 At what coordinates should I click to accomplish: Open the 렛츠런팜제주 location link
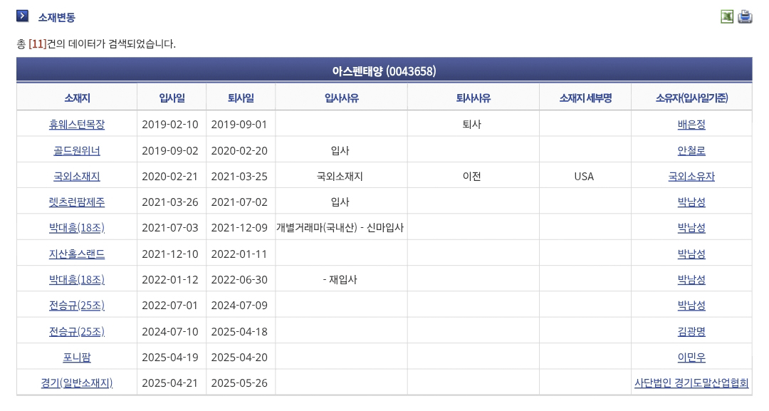pos(76,202)
